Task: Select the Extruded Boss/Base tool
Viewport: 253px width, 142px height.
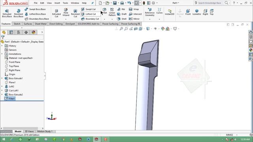Action: (7, 13)
